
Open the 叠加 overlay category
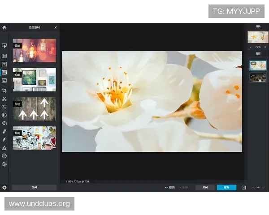[x=35, y=50]
